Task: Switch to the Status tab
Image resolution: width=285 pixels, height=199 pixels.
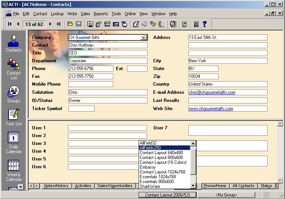Action: tap(266, 186)
